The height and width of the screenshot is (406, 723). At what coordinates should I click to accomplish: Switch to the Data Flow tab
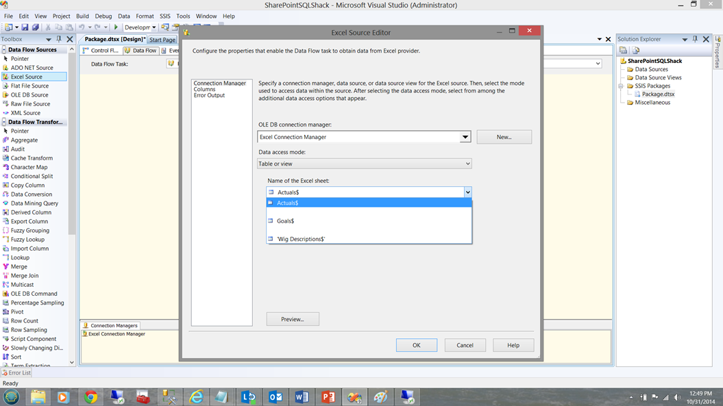(140, 51)
